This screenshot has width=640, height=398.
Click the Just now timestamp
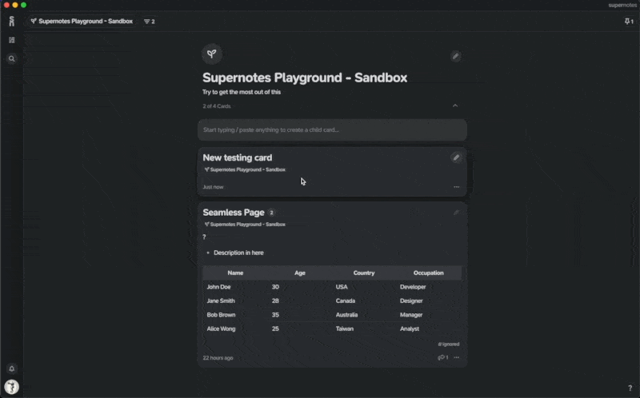213,187
